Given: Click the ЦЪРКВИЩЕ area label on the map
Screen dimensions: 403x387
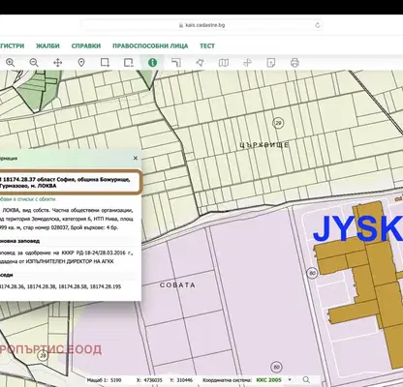Looking at the screenshot, I should pyautogui.click(x=264, y=145).
